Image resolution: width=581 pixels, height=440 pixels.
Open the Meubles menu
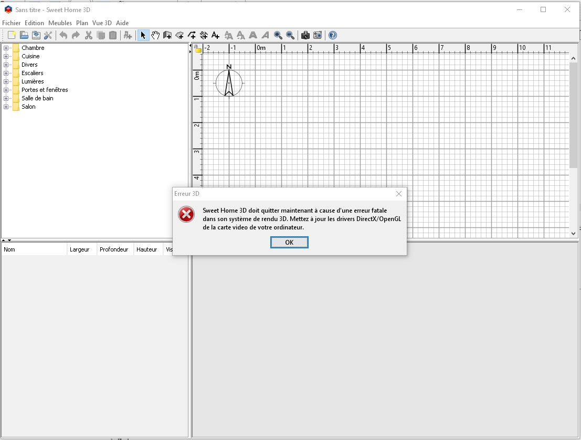tap(60, 23)
